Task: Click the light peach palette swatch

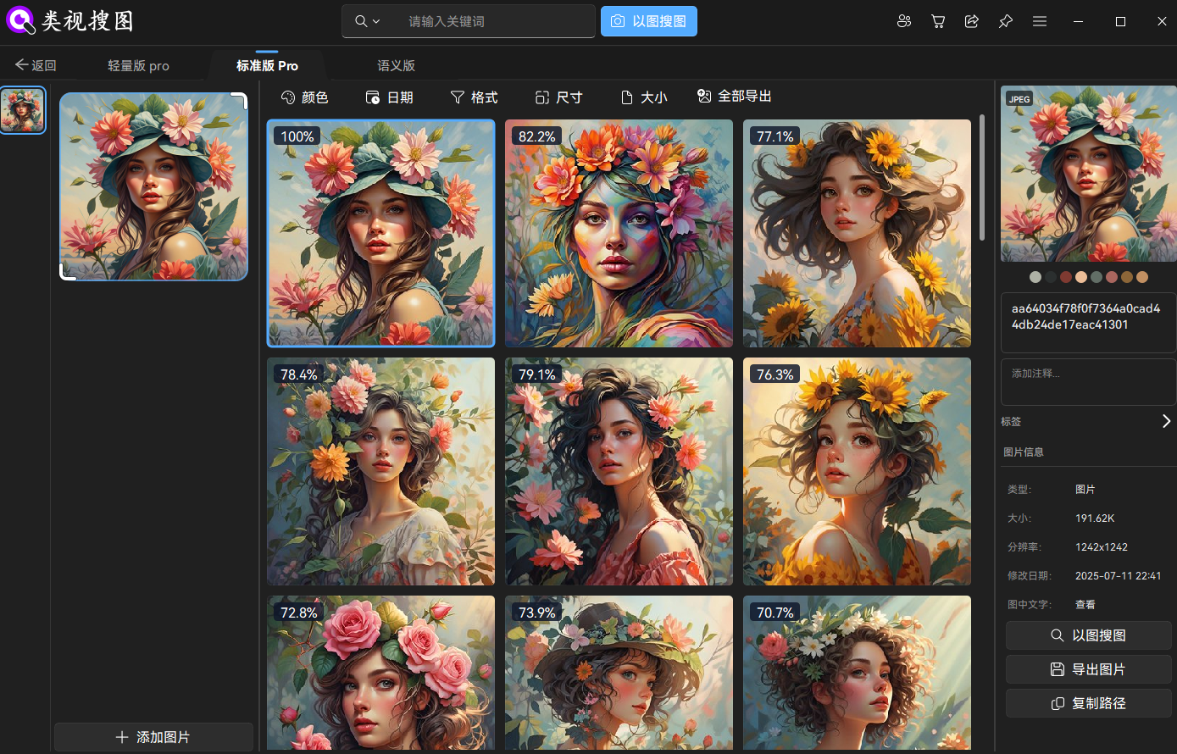Action: pyautogui.click(x=1081, y=277)
